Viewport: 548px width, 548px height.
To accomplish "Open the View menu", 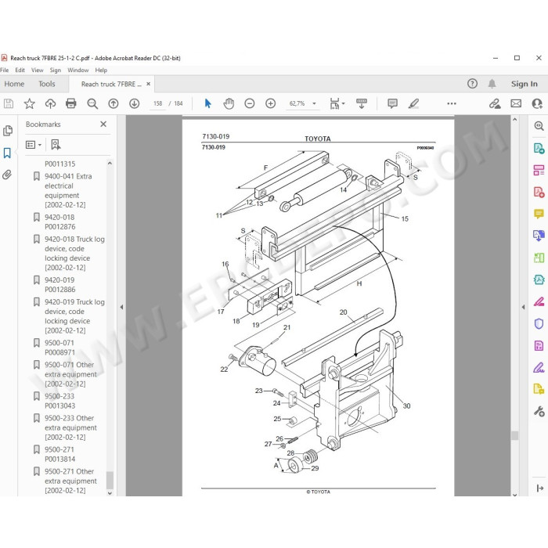I will pyautogui.click(x=38, y=70).
